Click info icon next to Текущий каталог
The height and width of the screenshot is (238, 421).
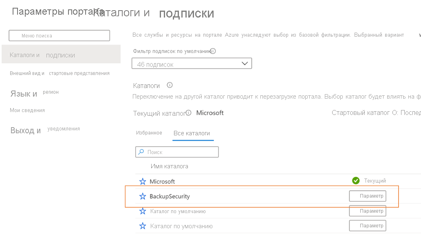[188, 112]
